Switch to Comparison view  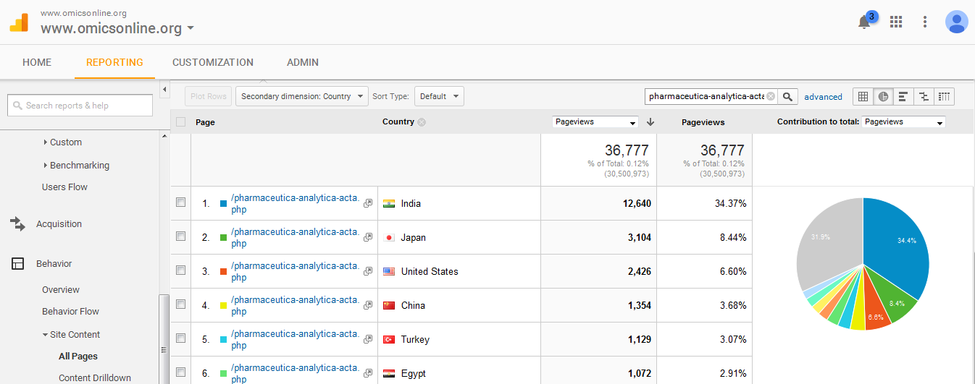click(x=924, y=96)
